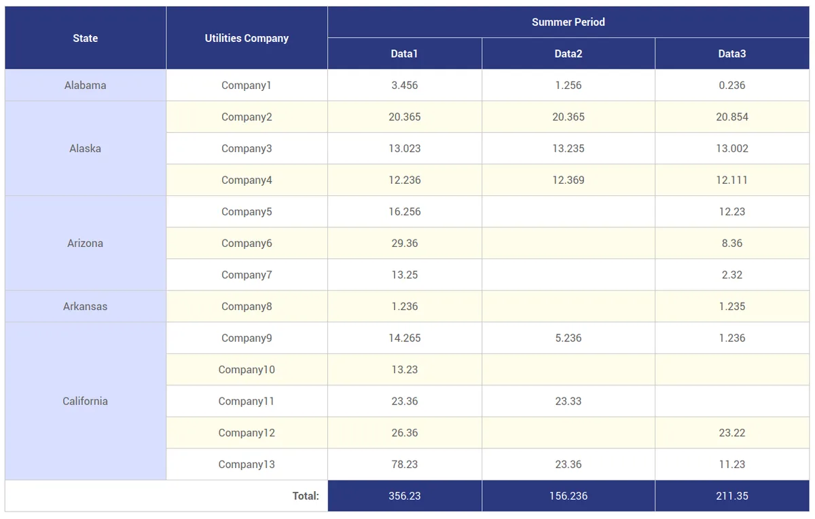The image size is (815, 519).
Task: Click value 13.023 for Company3
Action: coord(405,149)
